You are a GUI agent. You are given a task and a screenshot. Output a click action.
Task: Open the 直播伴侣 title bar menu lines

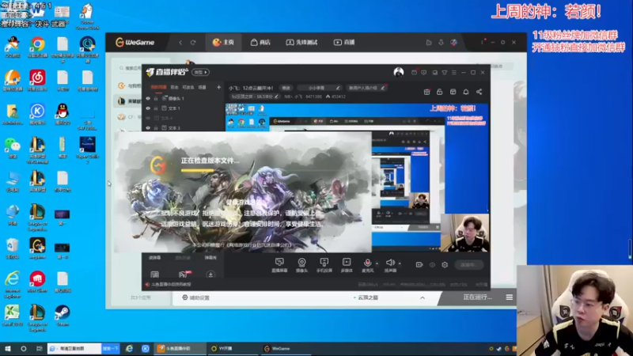[x=453, y=73]
